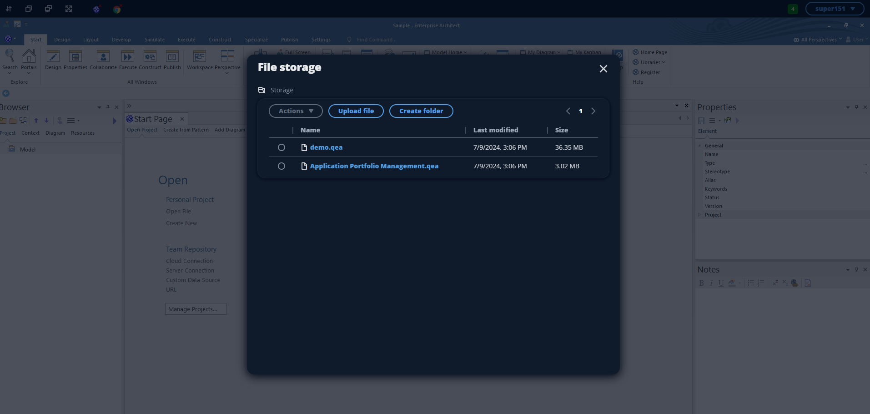Click Create New on Start Page
The image size is (870, 414).
click(181, 223)
